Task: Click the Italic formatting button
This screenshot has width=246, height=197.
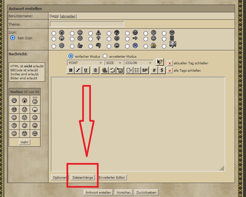Action: click(x=78, y=70)
